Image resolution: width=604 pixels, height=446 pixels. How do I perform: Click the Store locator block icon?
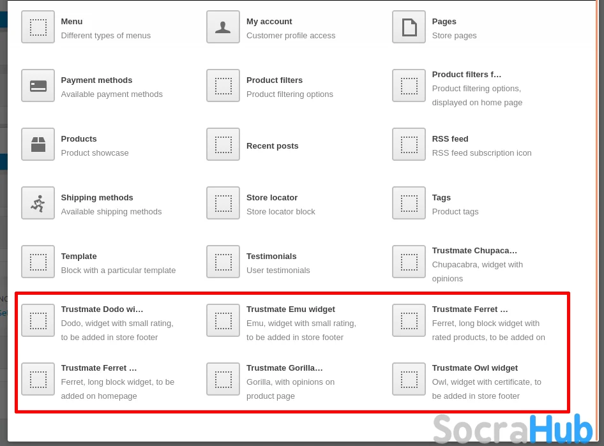223,203
